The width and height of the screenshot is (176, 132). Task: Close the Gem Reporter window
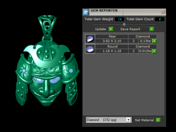(x=163, y=12)
